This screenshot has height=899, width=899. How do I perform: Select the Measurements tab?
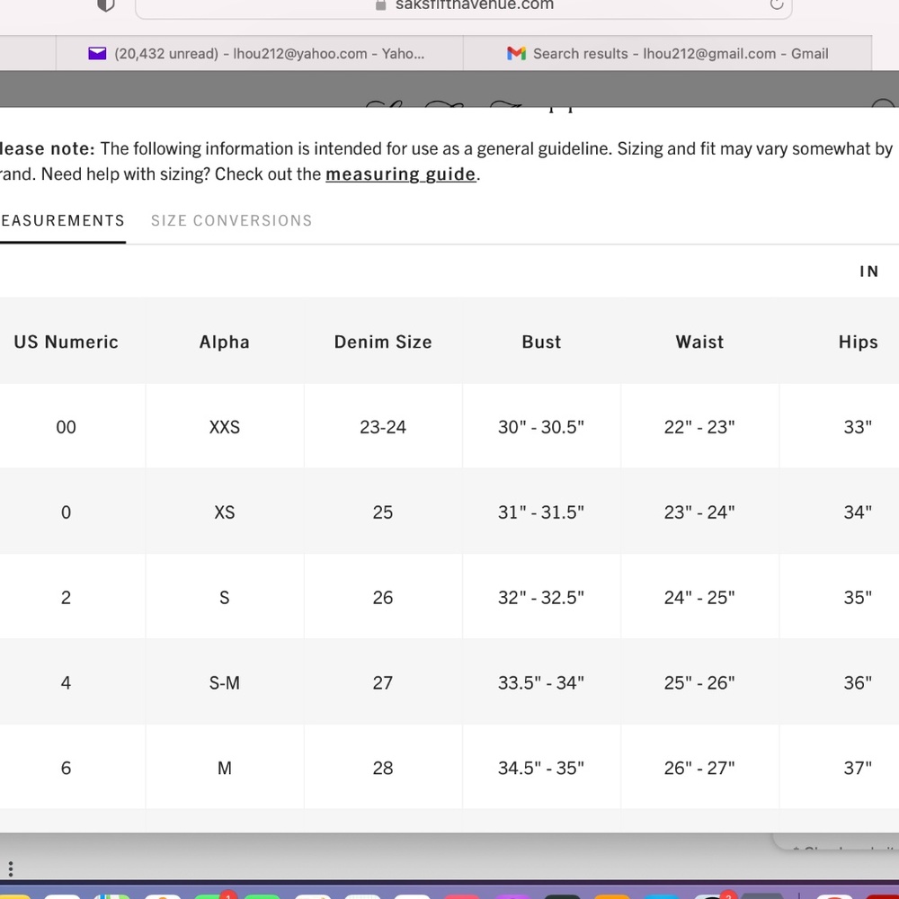pyautogui.click(x=61, y=220)
